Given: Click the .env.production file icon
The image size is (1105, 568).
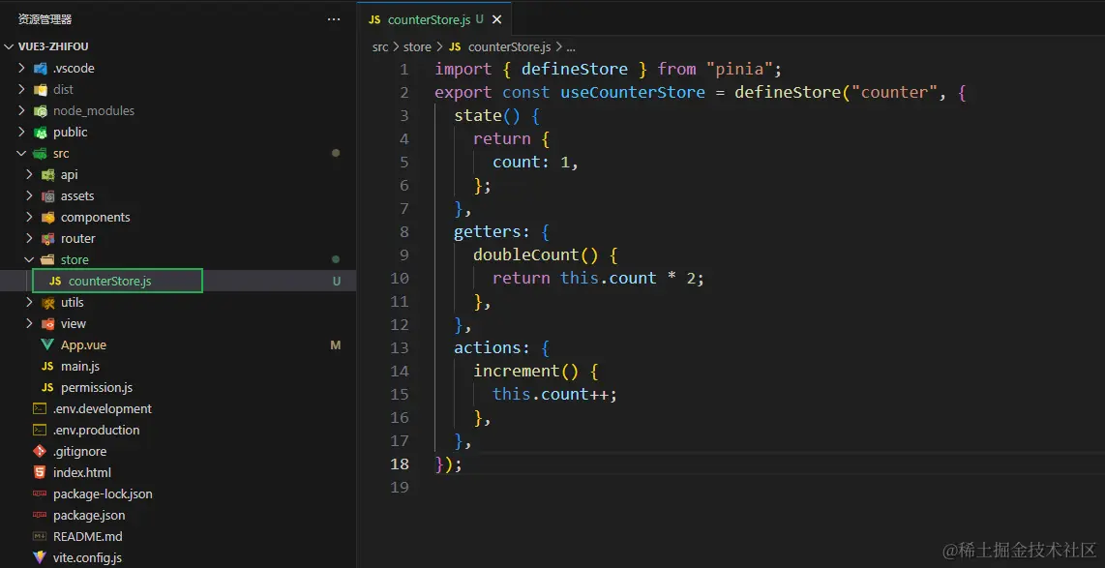Looking at the screenshot, I should coord(41,430).
